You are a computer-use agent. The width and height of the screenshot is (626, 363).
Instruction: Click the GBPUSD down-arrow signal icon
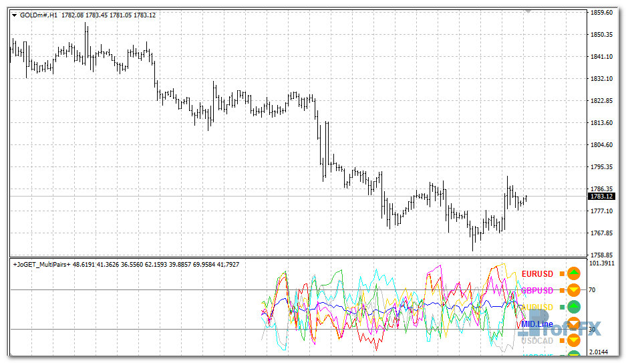click(573, 290)
